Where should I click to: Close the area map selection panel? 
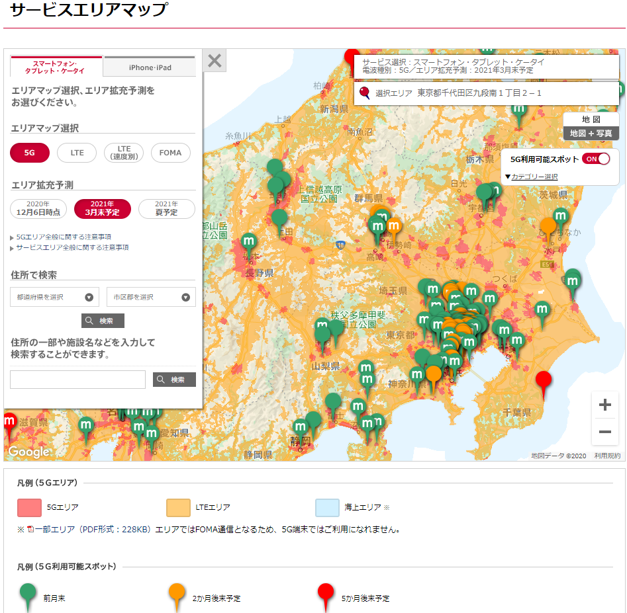(x=215, y=61)
